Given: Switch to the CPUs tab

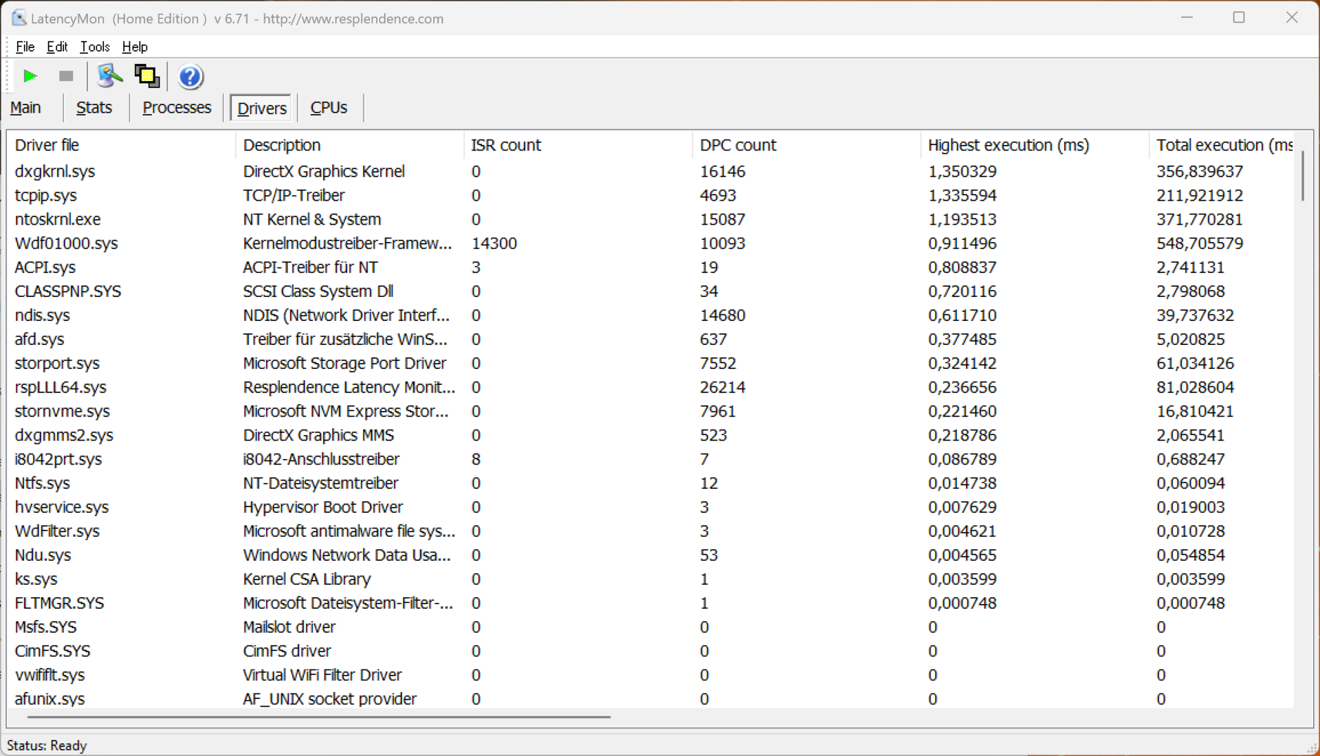Looking at the screenshot, I should pos(329,108).
